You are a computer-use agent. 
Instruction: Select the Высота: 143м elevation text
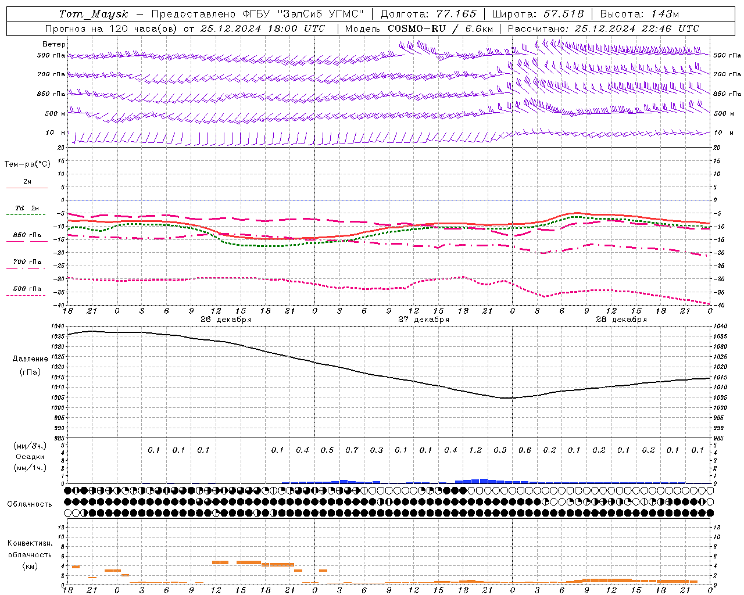639,14
